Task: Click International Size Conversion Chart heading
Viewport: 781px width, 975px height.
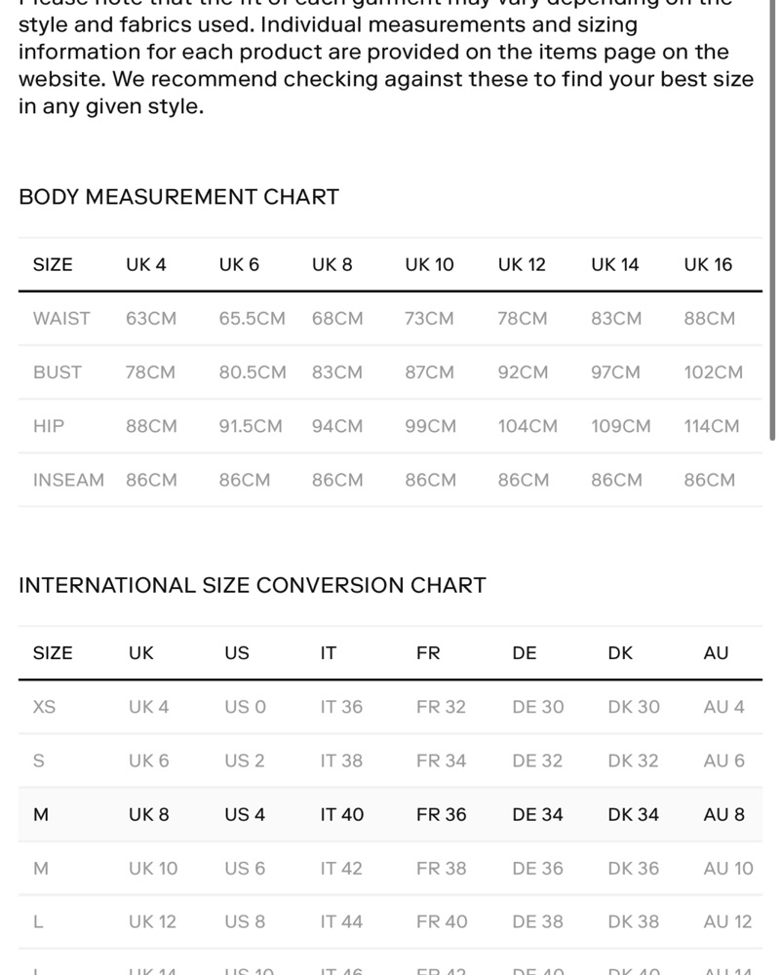Action: pyautogui.click(x=253, y=586)
